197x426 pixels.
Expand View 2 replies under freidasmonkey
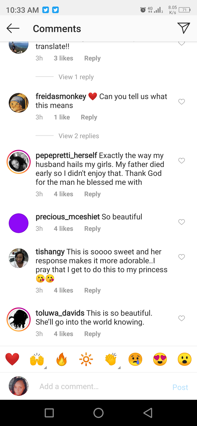(79, 136)
